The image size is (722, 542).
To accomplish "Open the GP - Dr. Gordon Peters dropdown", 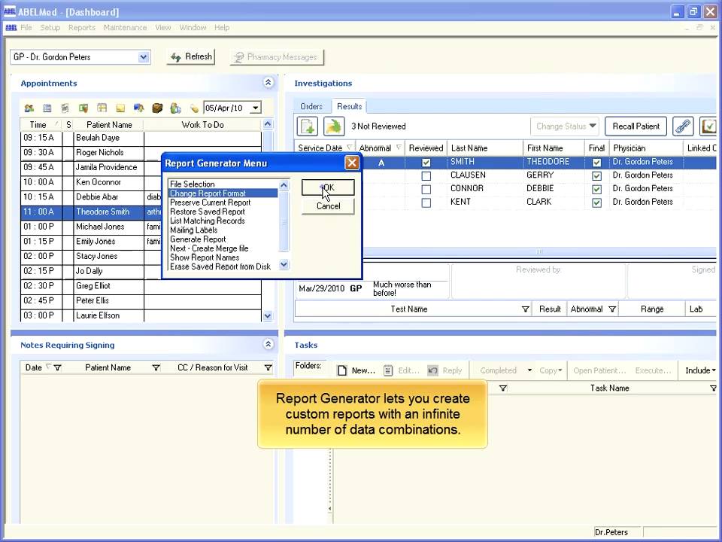I will coord(144,57).
